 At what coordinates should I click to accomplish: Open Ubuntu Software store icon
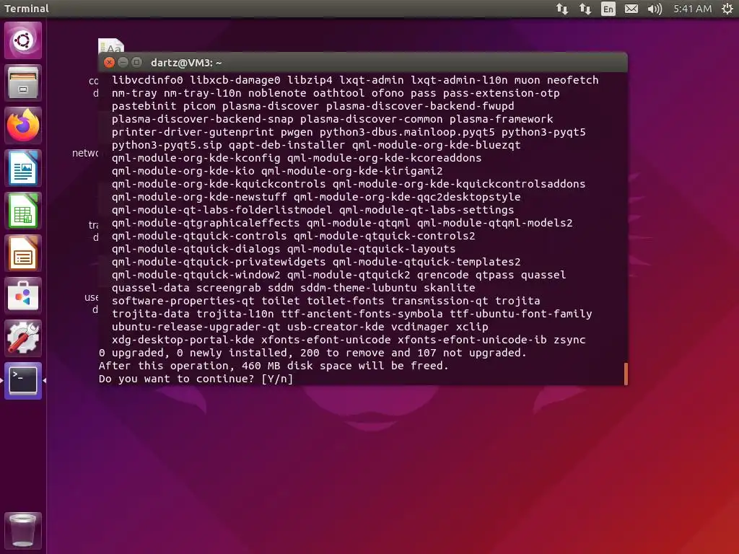coord(23,296)
